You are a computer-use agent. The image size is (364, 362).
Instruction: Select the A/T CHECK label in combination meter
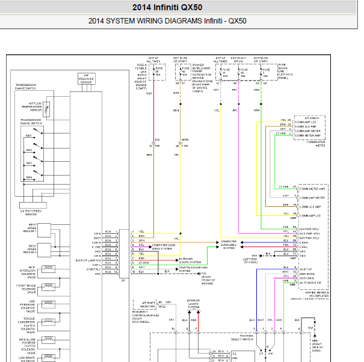[312, 118]
